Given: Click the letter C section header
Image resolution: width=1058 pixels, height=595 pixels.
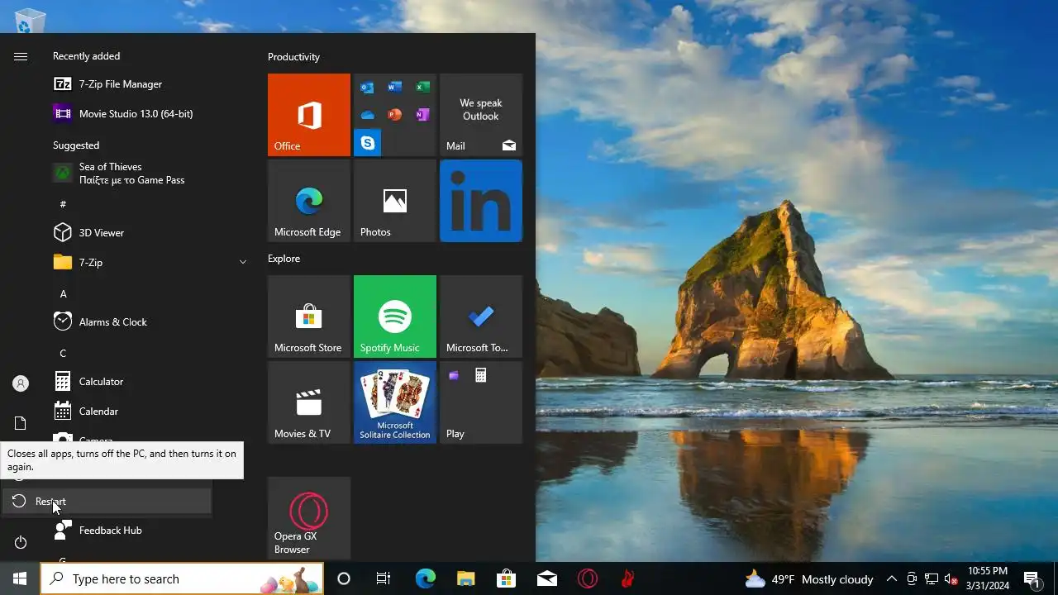Looking at the screenshot, I should click(x=63, y=353).
